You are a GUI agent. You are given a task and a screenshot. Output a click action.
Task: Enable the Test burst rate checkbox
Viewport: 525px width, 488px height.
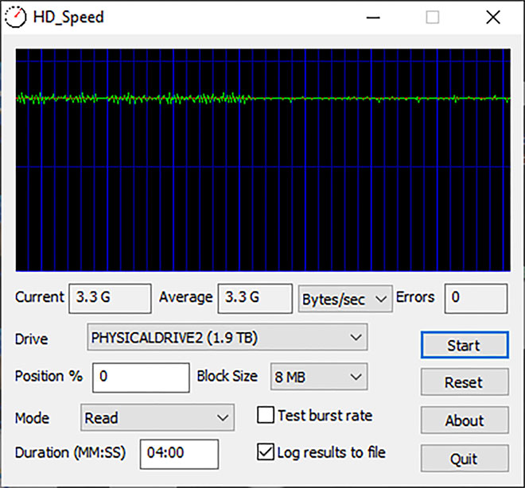(x=266, y=415)
